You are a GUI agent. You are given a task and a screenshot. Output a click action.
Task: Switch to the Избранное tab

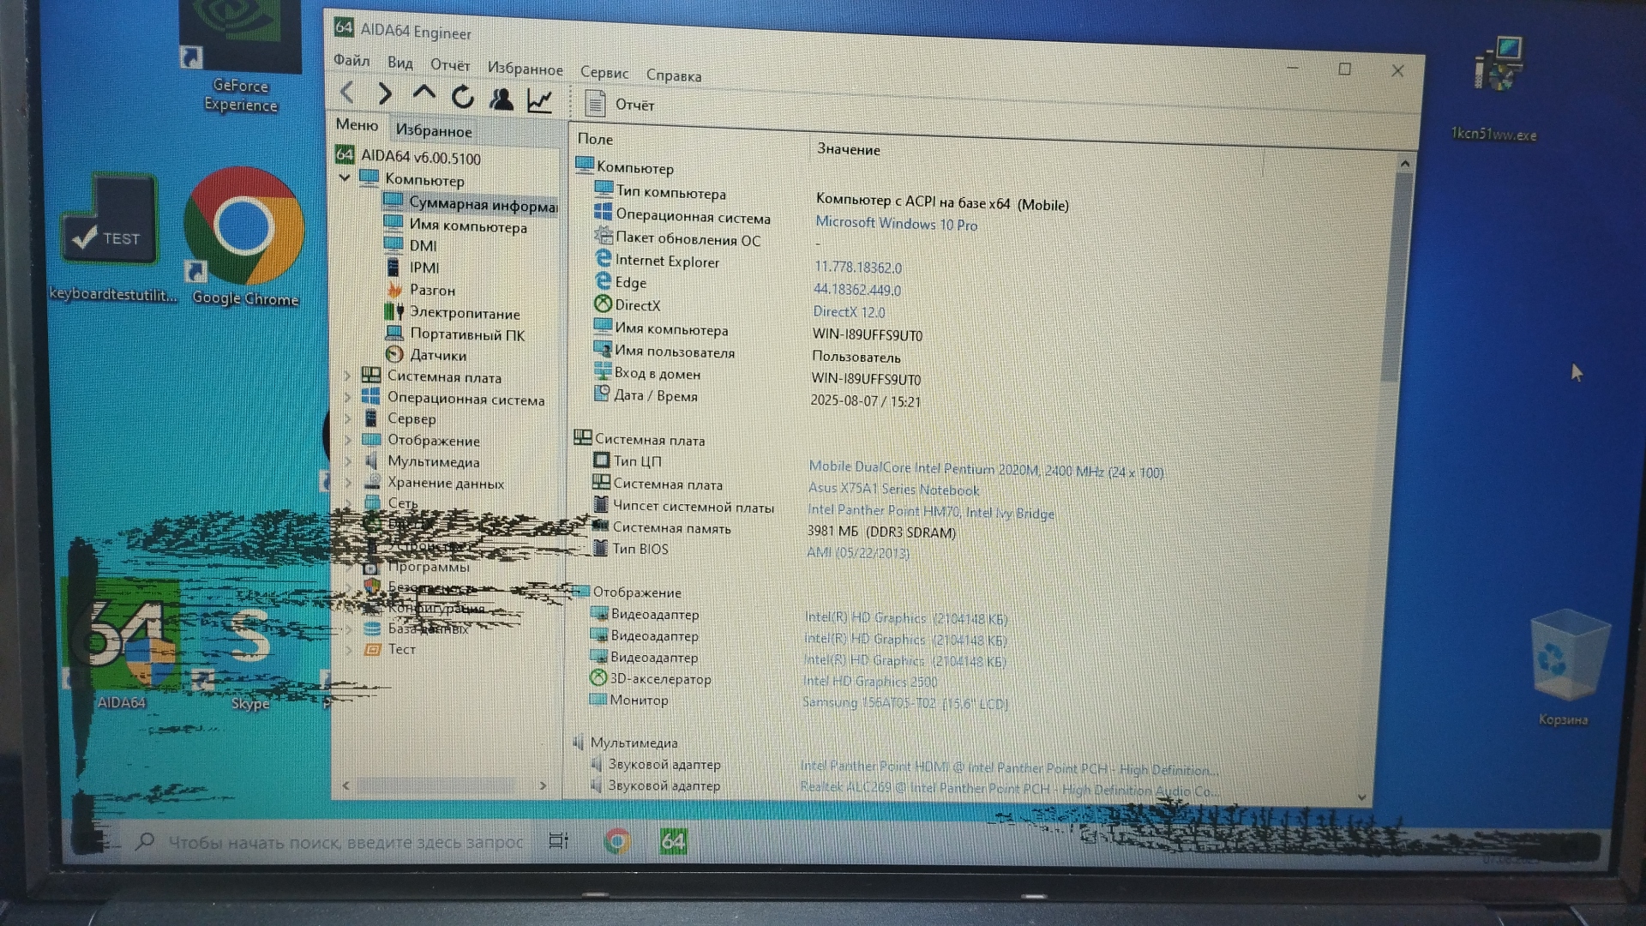pos(433,131)
